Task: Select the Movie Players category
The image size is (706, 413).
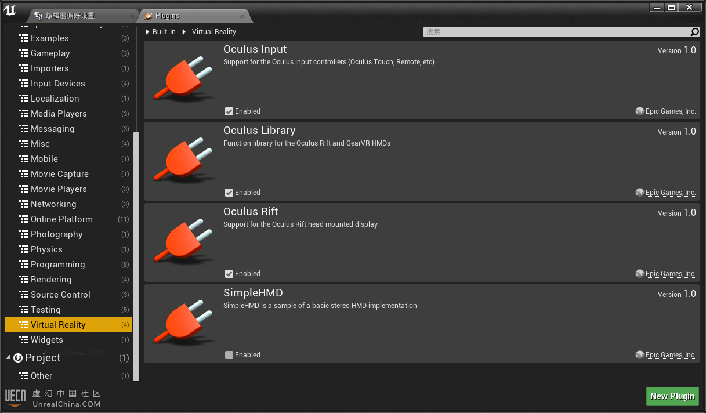Action: [68, 189]
